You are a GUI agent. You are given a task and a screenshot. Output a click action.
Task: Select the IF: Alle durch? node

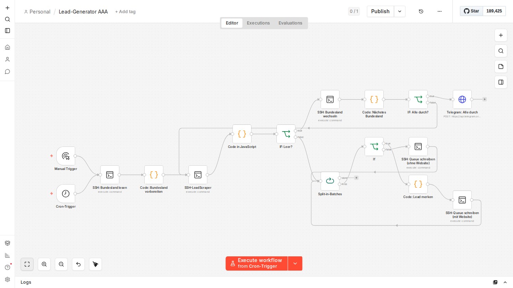click(418, 100)
